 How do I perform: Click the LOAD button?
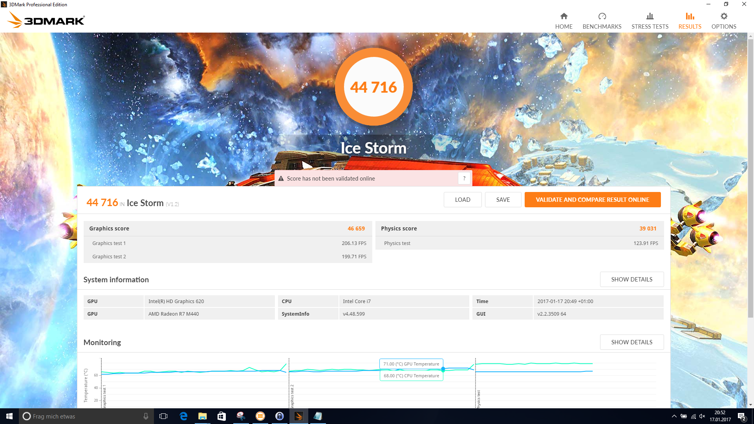(x=462, y=199)
